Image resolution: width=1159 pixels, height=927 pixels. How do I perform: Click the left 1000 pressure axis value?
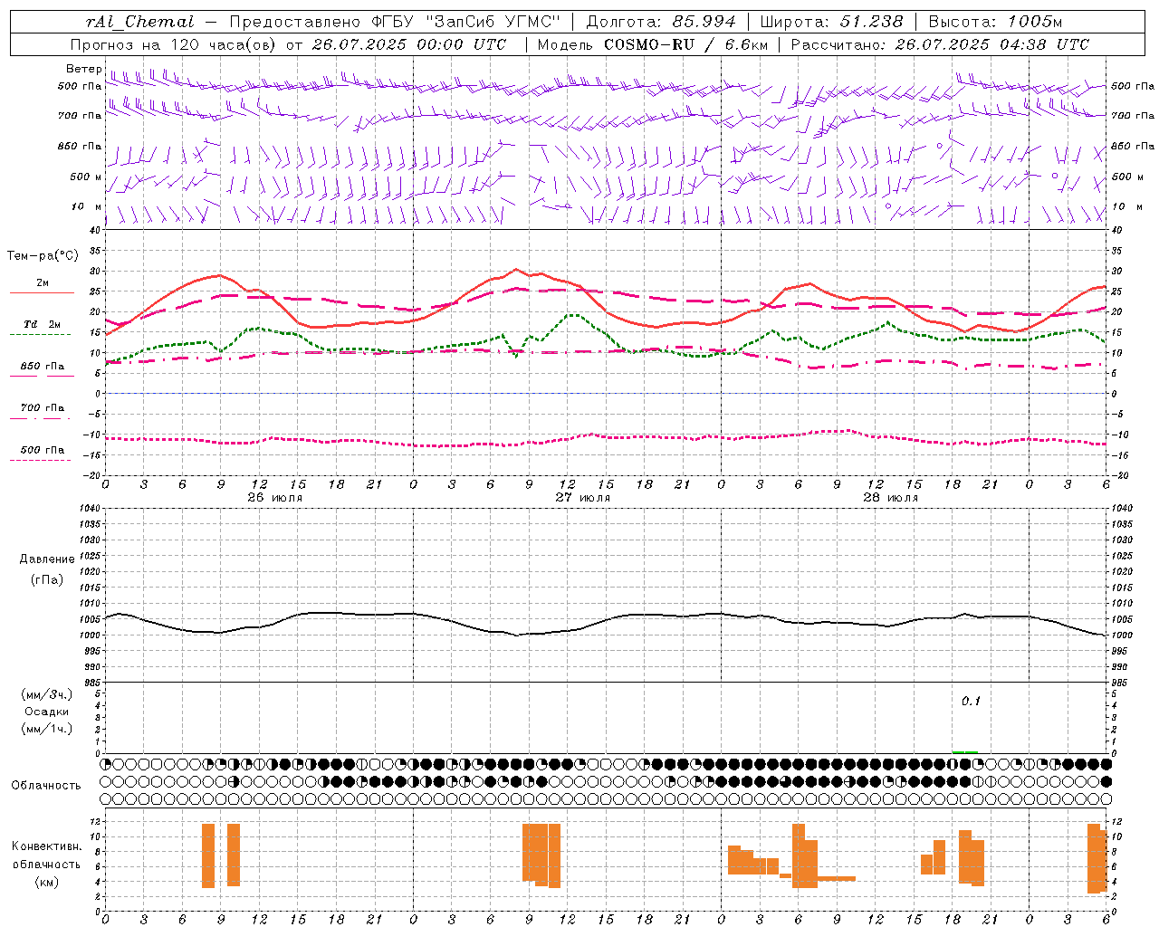click(90, 636)
